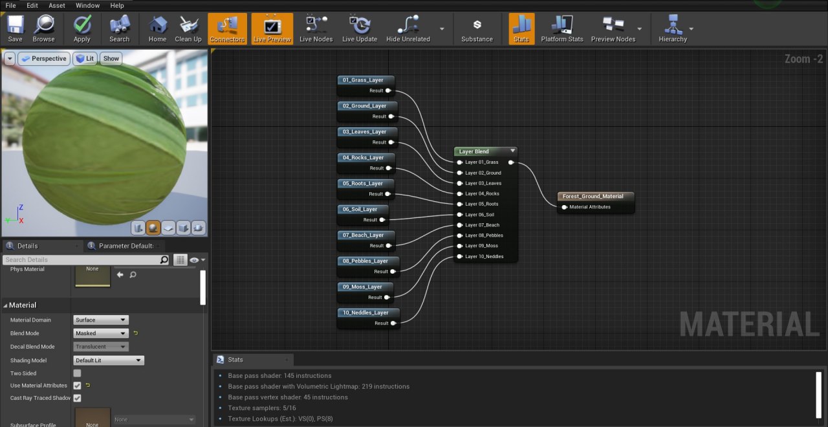The image size is (828, 427).
Task: Click Browse to find asset in Content Browser
Action: (x=43, y=28)
